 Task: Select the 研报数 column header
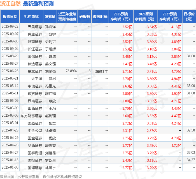click(85, 17)
